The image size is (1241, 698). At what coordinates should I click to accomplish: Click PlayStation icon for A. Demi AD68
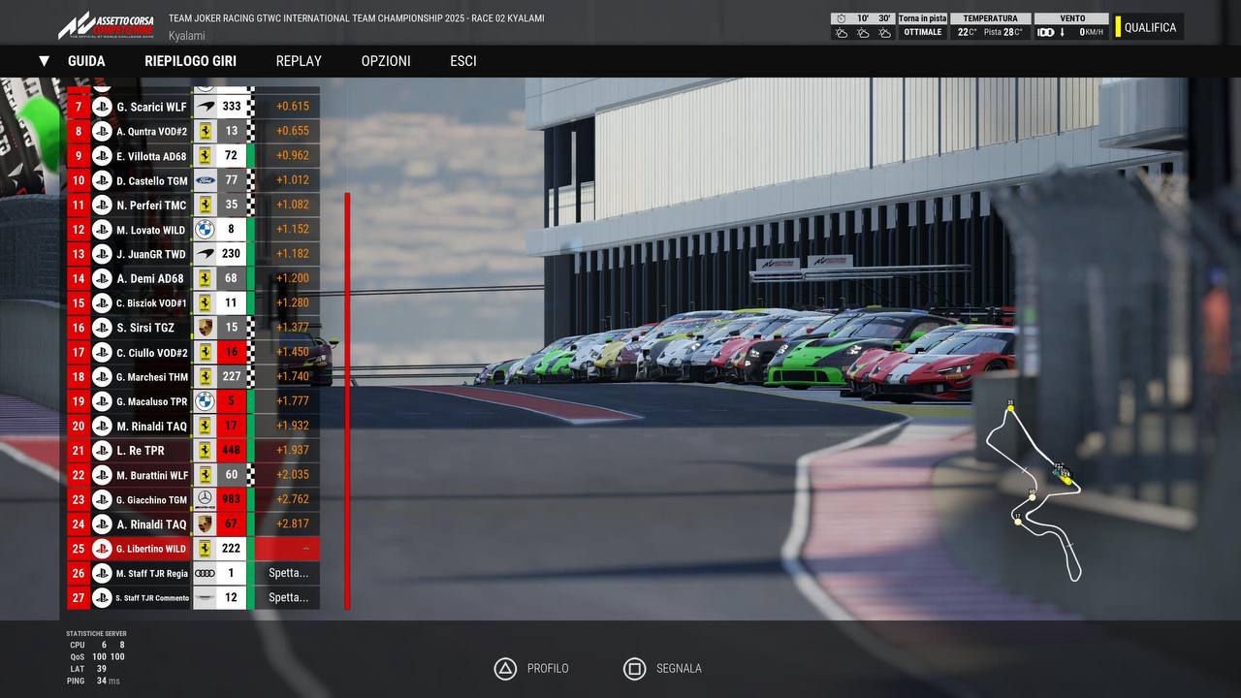(x=102, y=279)
